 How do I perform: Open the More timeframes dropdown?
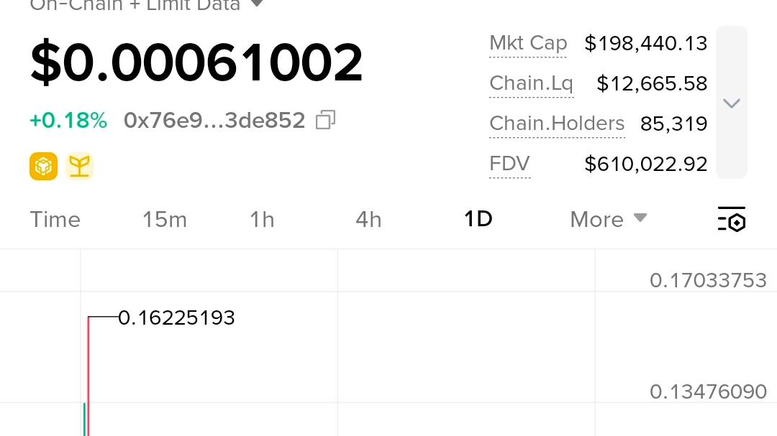tap(609, 219)
